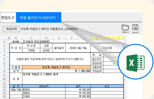
Task: Select row header 7
Action: click(x=4, y=67)
